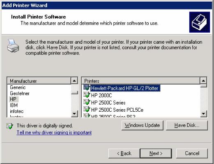214x164 pixels.
Task: Click the Printers column header
Action: tap(141, 81)
